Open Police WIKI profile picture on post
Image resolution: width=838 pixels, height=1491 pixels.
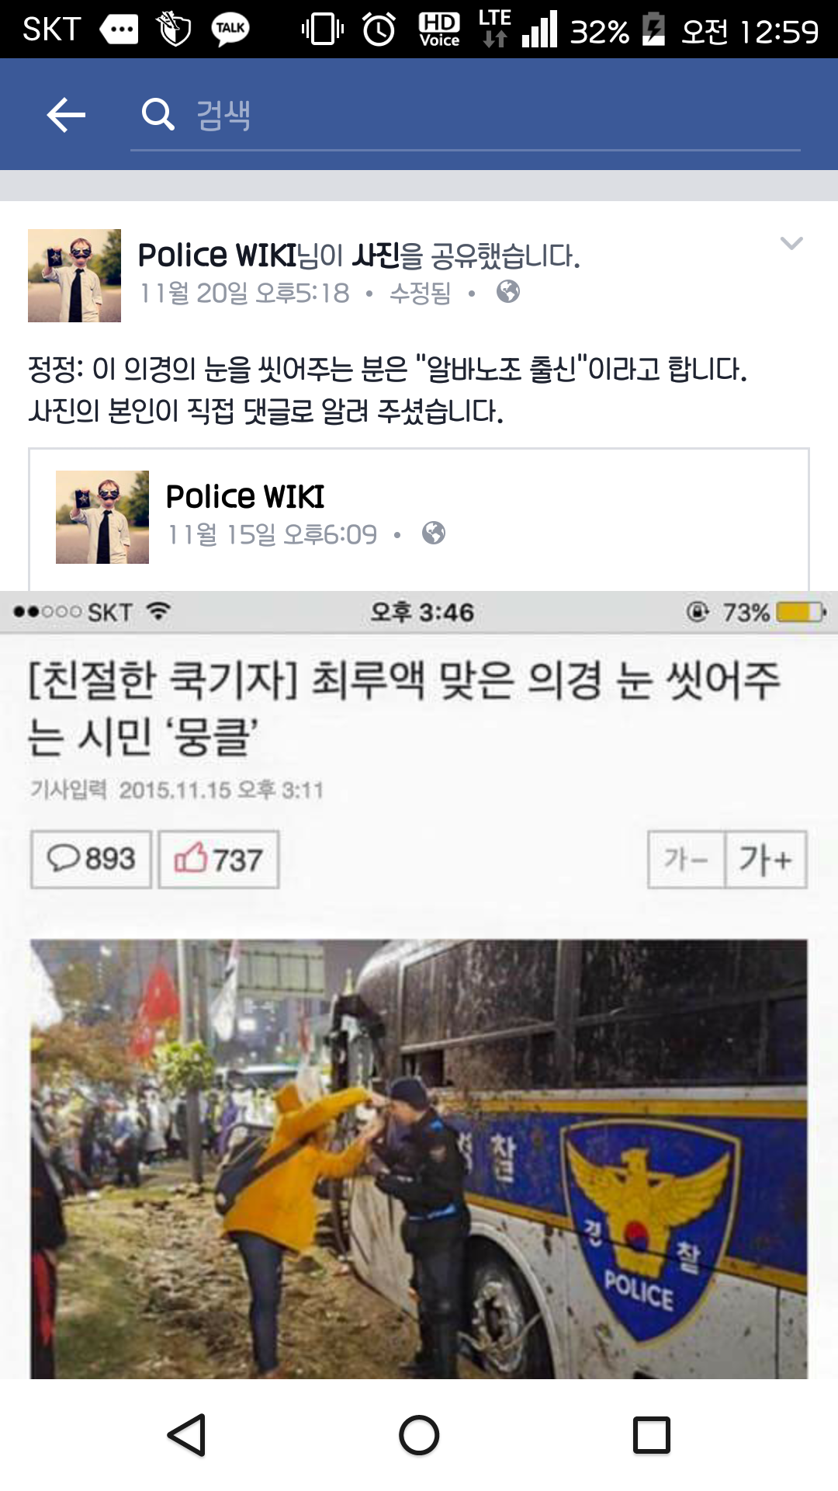[x=74, y=276]
